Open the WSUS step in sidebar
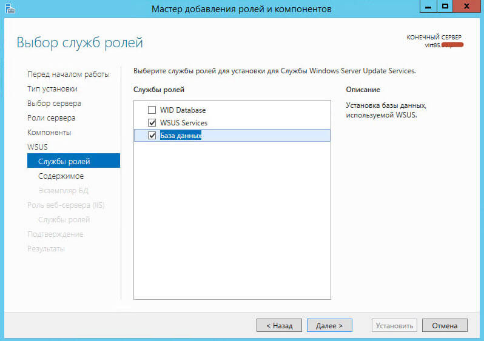 38,147
